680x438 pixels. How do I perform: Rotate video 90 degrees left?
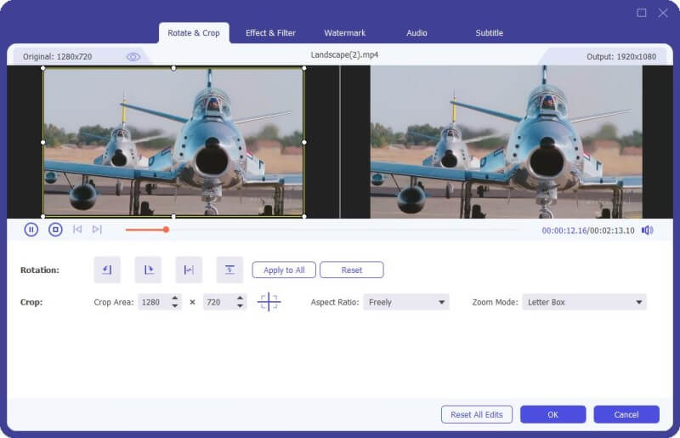click(107, 270)
